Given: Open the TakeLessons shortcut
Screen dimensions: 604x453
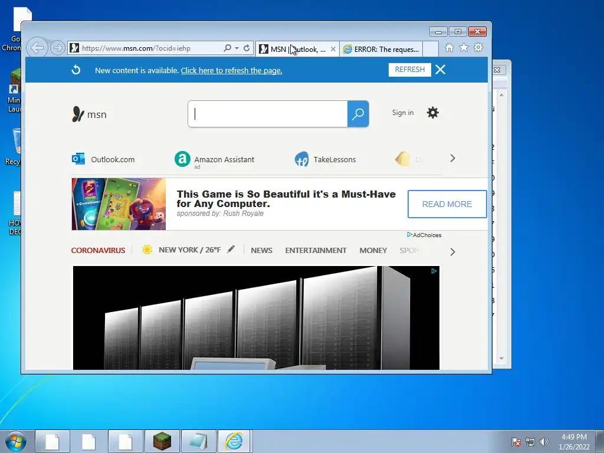Looking at the screenshot, I should (325, 159).
